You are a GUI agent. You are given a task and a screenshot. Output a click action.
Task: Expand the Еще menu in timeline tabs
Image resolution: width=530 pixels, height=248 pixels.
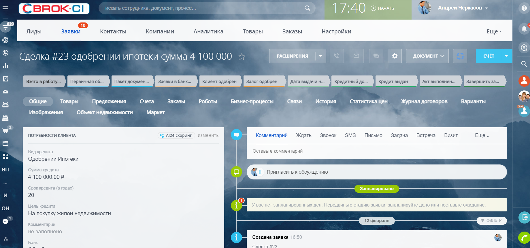point(482,135)
